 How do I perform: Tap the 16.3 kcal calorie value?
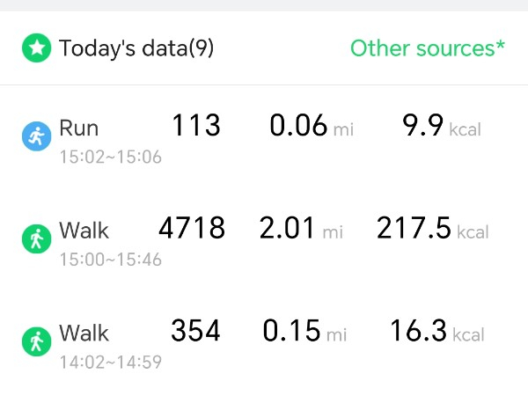coord(437,332)
